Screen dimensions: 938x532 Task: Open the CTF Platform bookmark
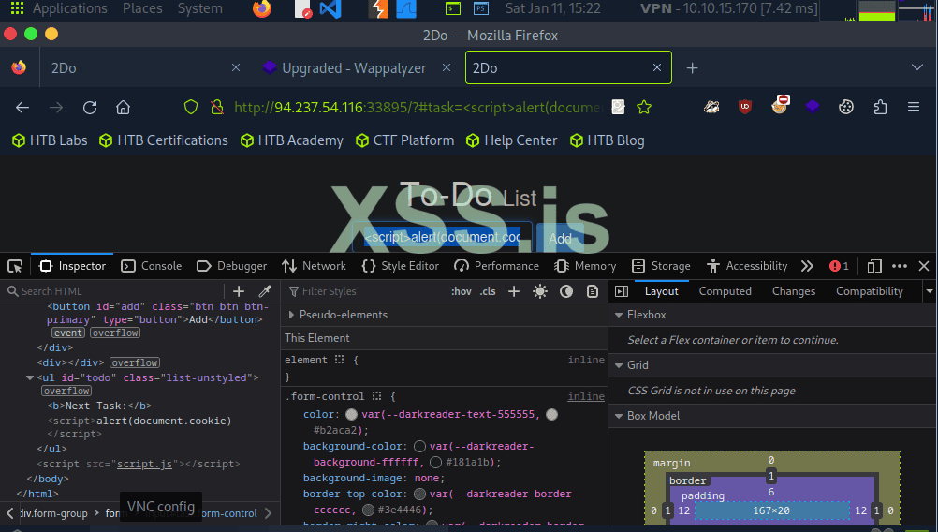click(405, 140)
